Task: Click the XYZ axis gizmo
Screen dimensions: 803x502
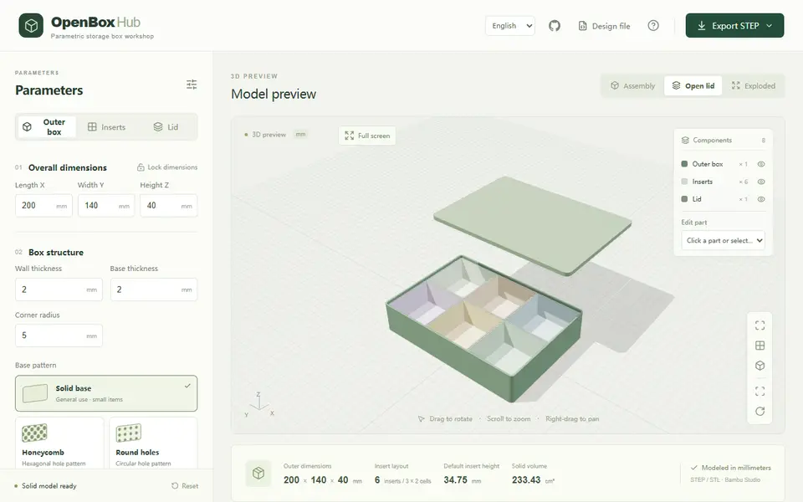Action: [x=259, y=403]
